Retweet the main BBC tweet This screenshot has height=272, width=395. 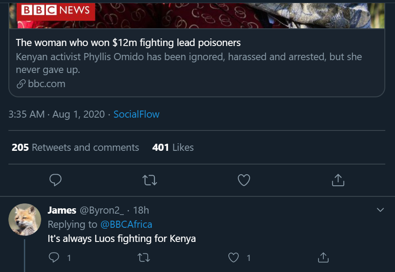click(150, 180)
